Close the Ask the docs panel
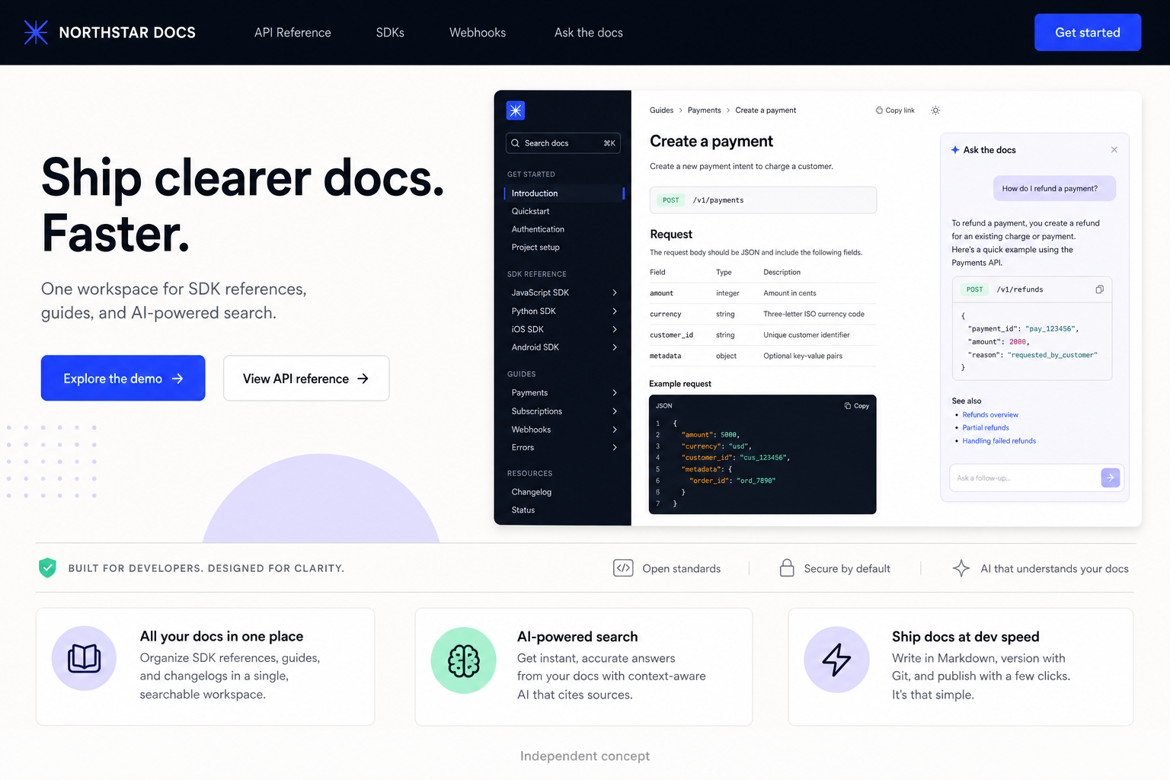 pos(1114,150)
